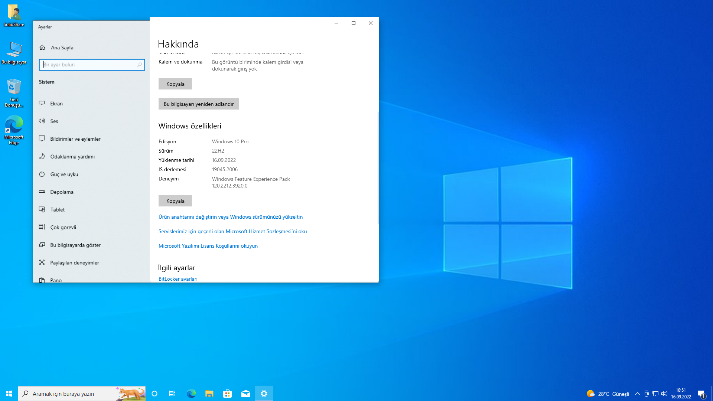
Task: Open Microsoft Hizmet Sözleşmesi link
Action: tap(232, 231)
